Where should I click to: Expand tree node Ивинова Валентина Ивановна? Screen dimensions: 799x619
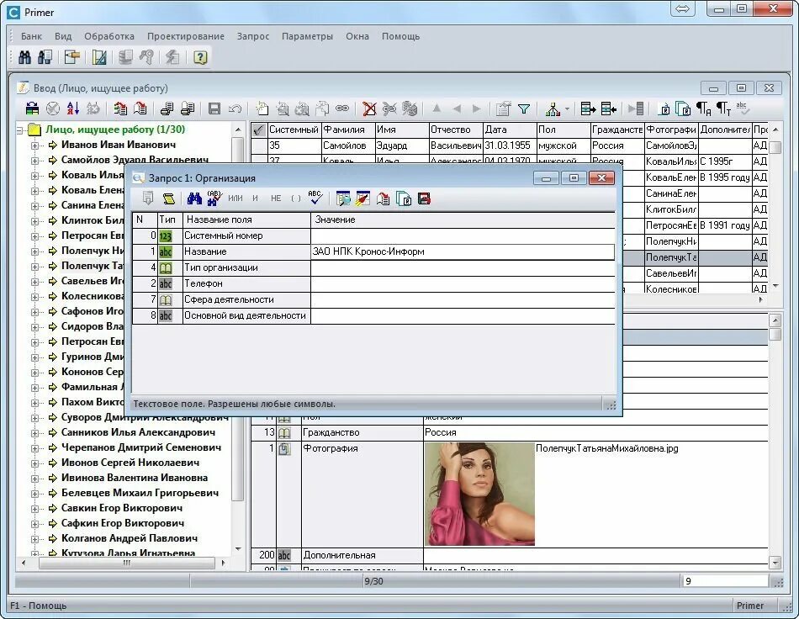(x=34, y=479)
